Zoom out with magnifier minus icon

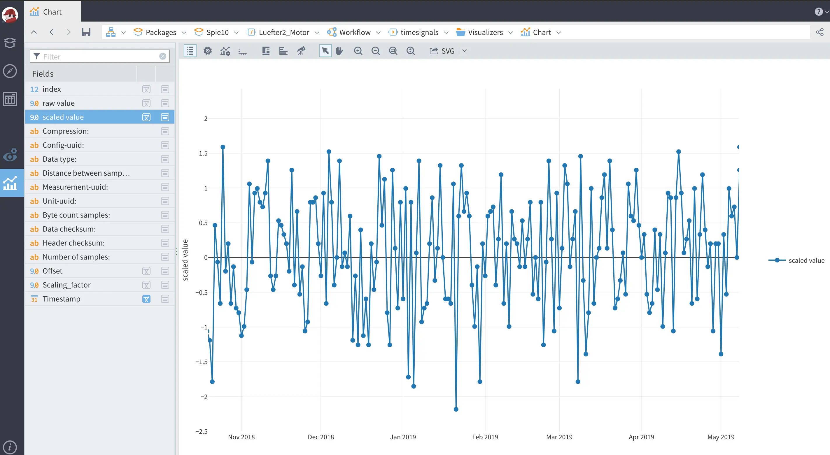point(375,51)
